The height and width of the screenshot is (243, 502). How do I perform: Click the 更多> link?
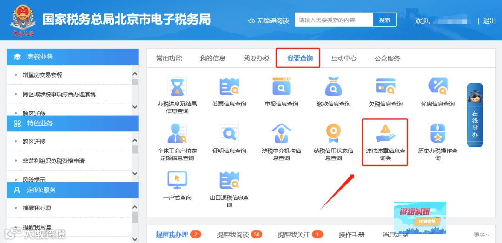click(x=481, y=235)
